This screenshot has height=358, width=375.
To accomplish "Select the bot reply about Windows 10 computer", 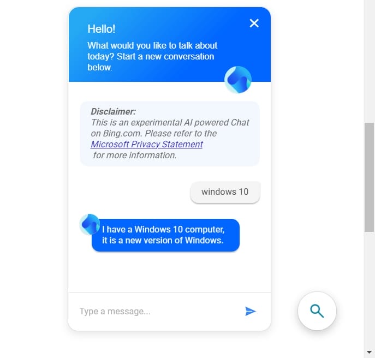I will click(165, 235).
